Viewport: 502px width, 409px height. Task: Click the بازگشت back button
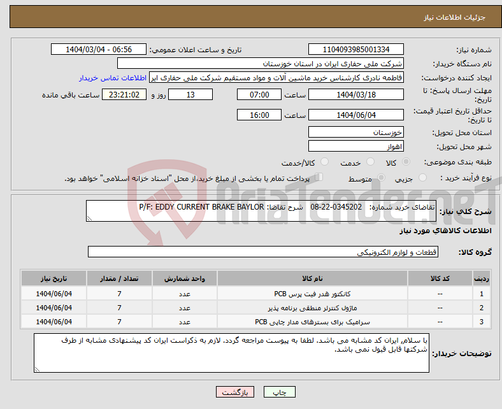coord(235,392)
